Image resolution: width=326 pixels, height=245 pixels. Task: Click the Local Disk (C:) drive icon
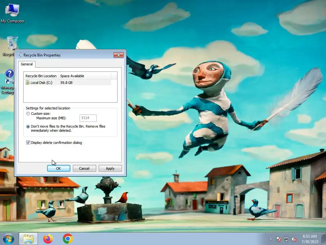click(27, 83)
